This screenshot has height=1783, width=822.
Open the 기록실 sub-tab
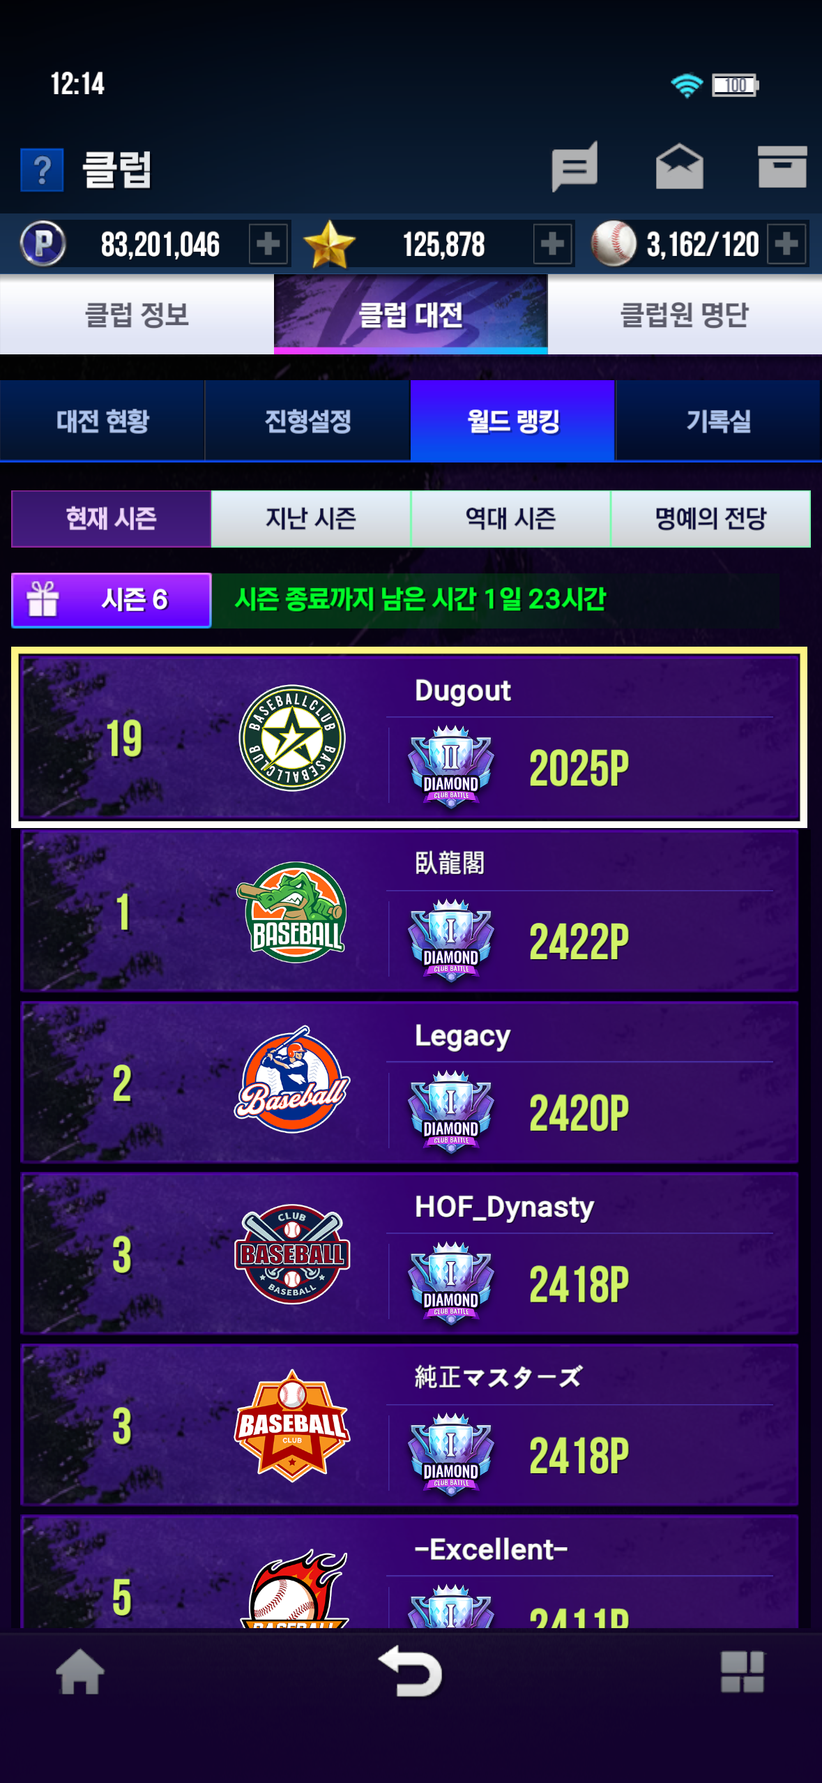point(719,421)
